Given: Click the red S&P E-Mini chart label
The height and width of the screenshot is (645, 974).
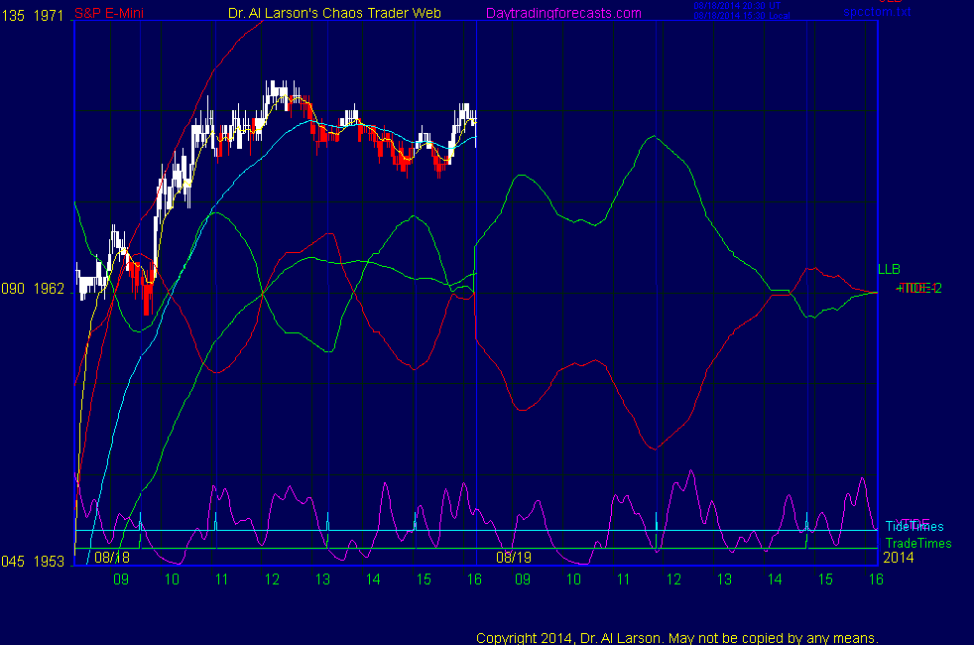Looking at the screenshot, I should (x=109, y=13).
